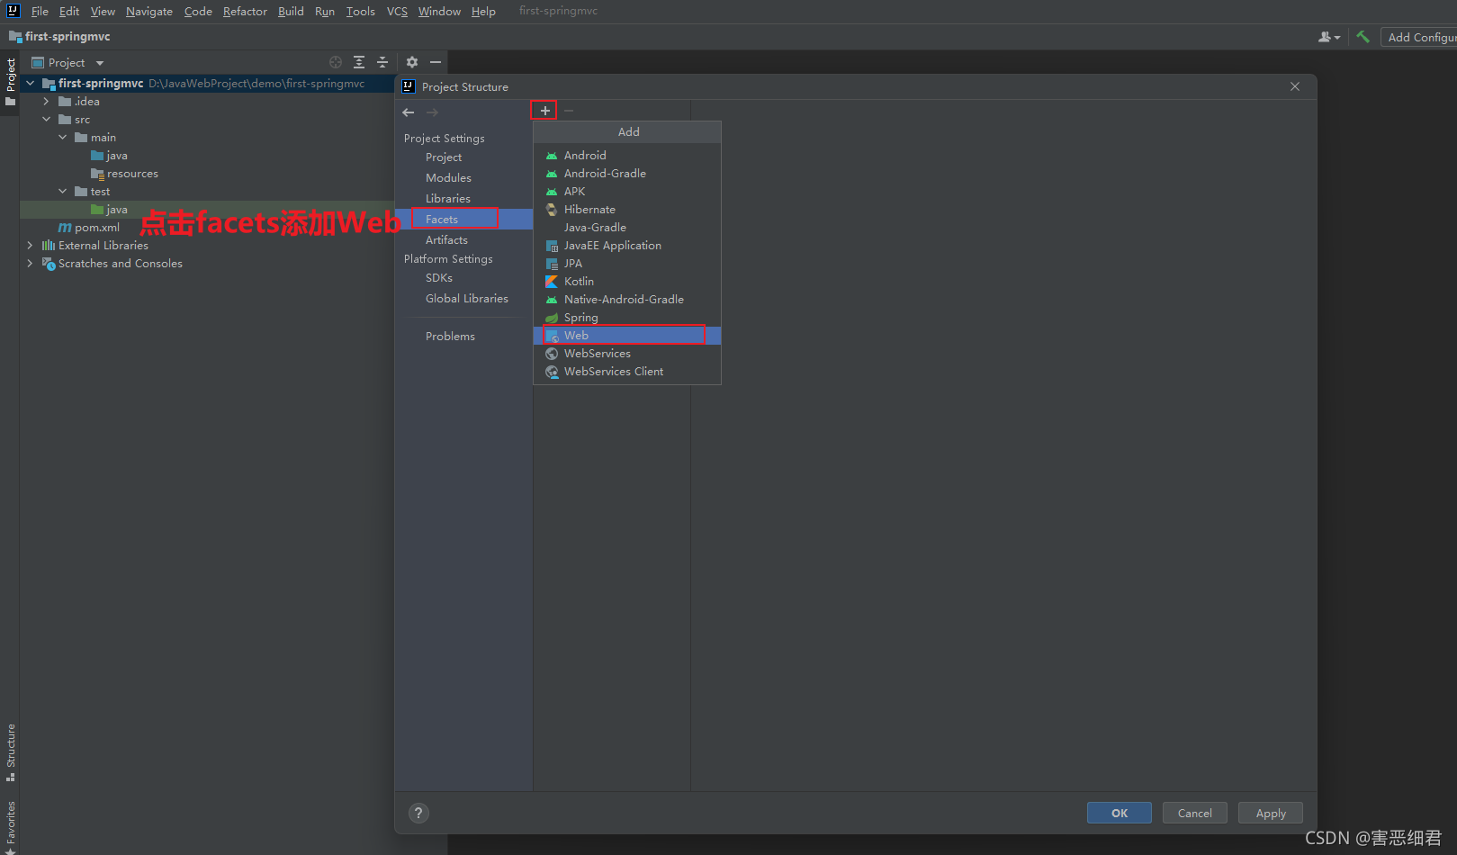1457x855 pixels.
Task: Select Artifacts in Project Settings
Action: (463, 240)
